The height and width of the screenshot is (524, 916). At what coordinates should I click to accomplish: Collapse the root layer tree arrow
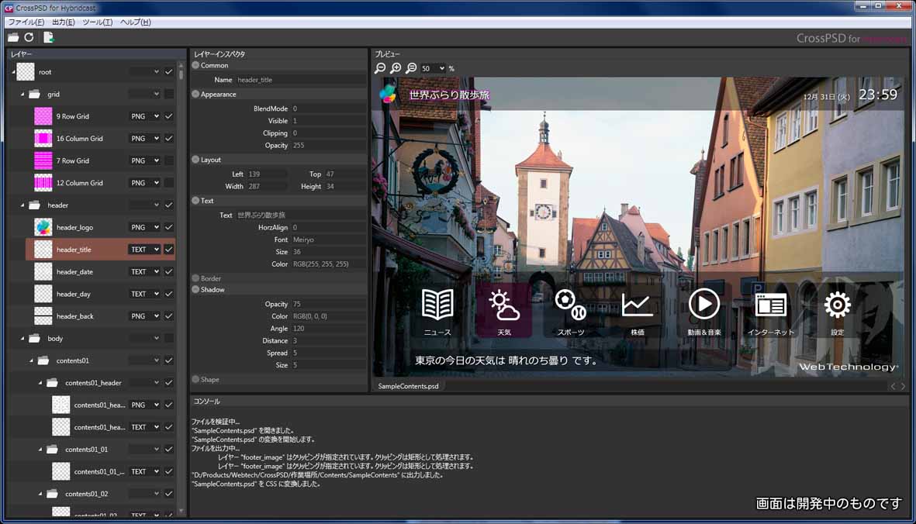[14, 72]
